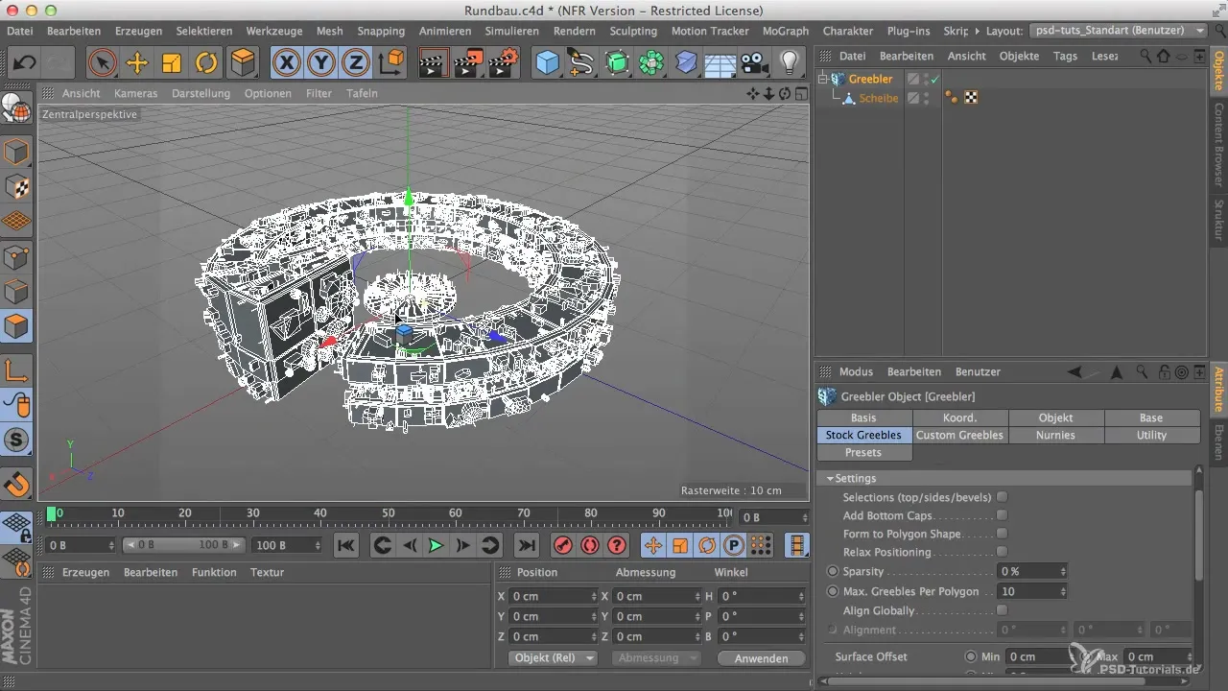
Task: Open Material manager Erzeugen menu
Action: click(x=85, y=572)
